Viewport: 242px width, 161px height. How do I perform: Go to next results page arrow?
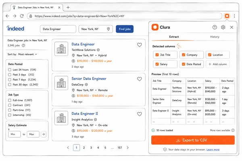(x=127, y=148)
